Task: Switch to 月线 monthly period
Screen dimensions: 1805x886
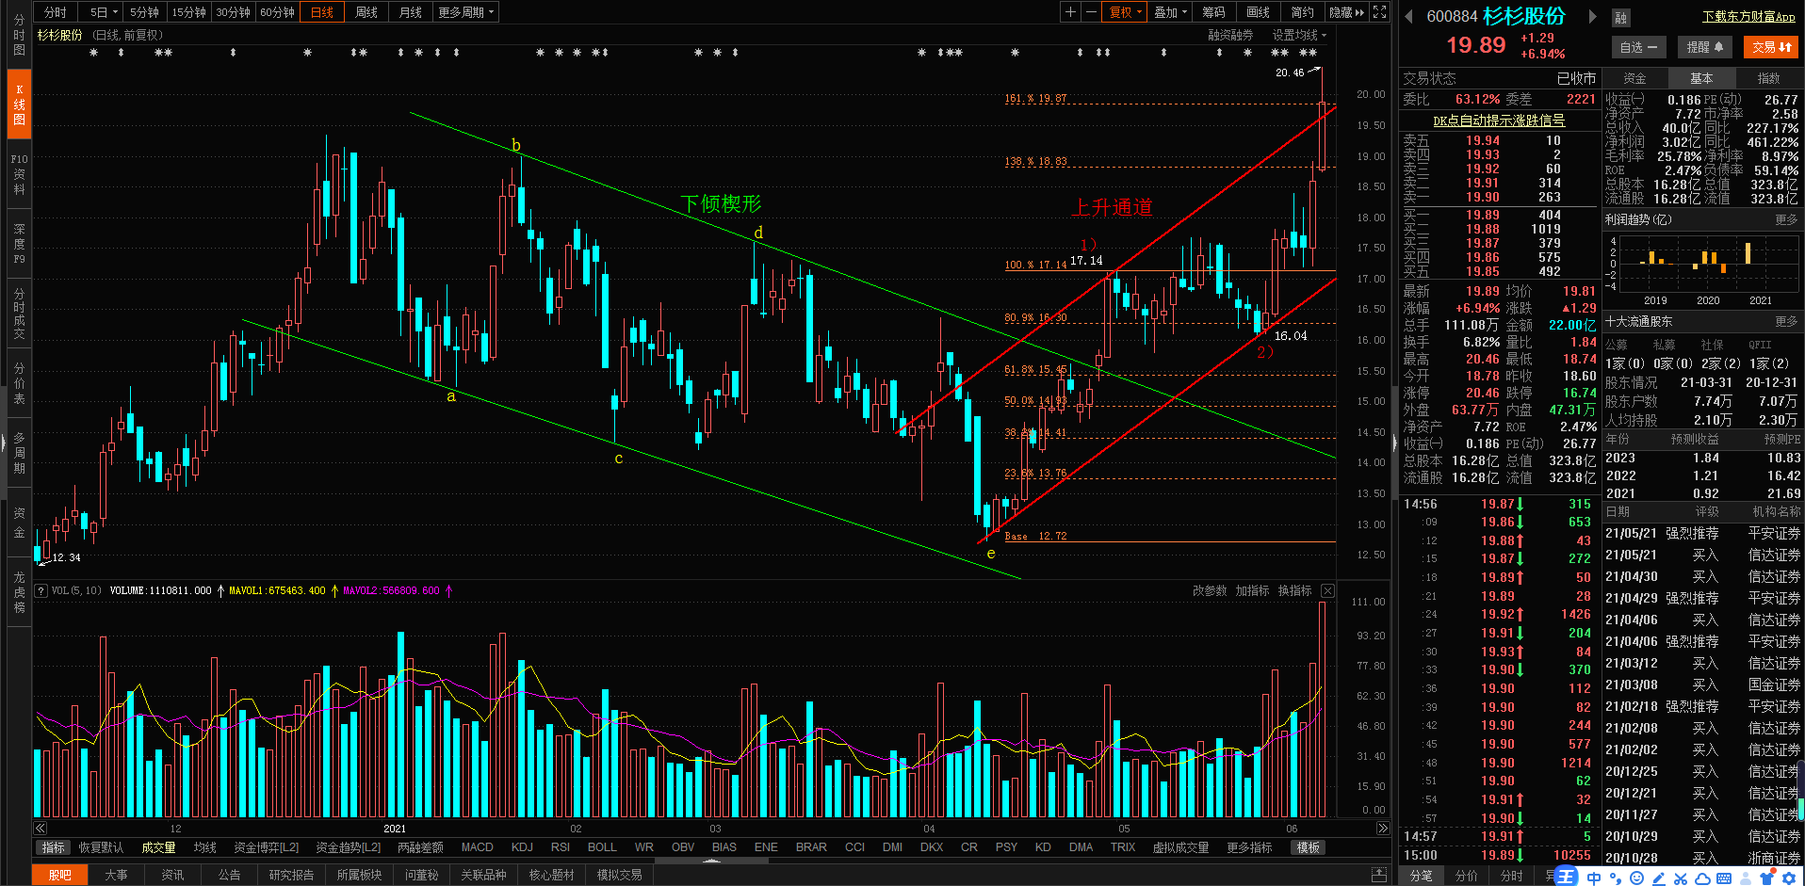Action: click(411, 12)
